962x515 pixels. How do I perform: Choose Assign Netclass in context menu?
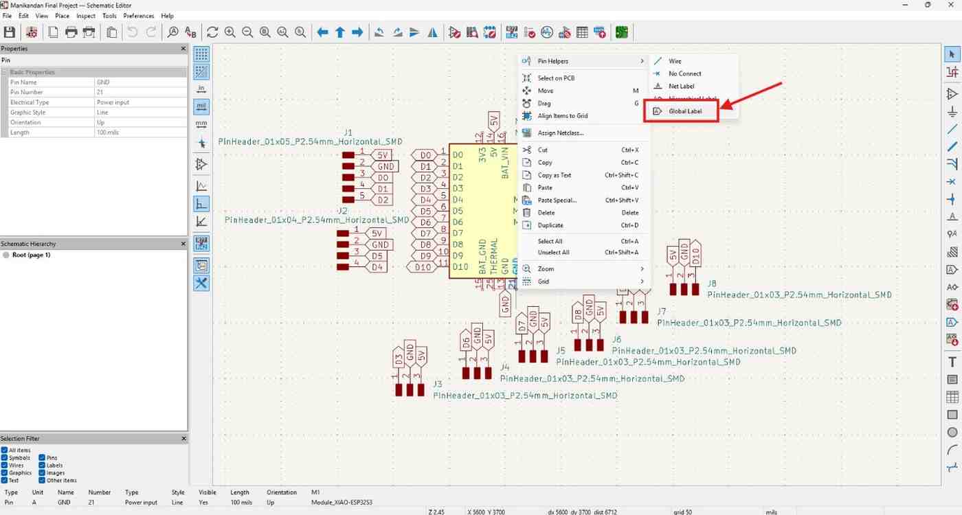click(x=583, y=133)
